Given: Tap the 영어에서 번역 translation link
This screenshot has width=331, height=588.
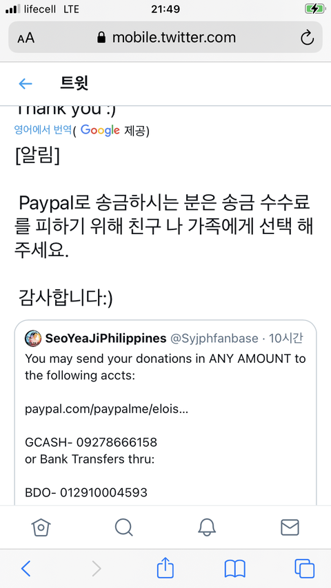Looking at the screenshot, I should 43,129.
